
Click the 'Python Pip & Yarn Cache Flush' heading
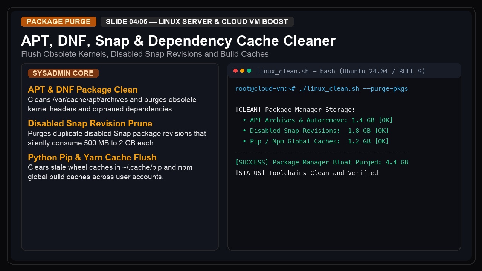[x=92, y=157]
